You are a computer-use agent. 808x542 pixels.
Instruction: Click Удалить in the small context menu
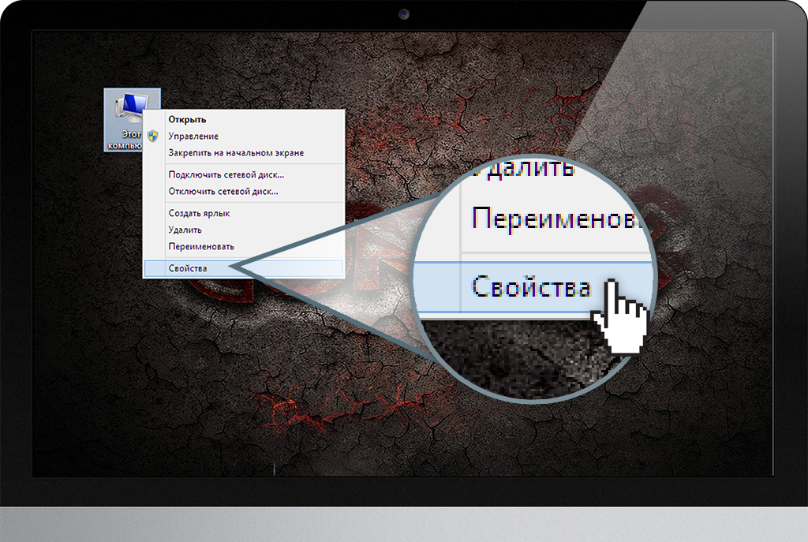coord(185,230)
